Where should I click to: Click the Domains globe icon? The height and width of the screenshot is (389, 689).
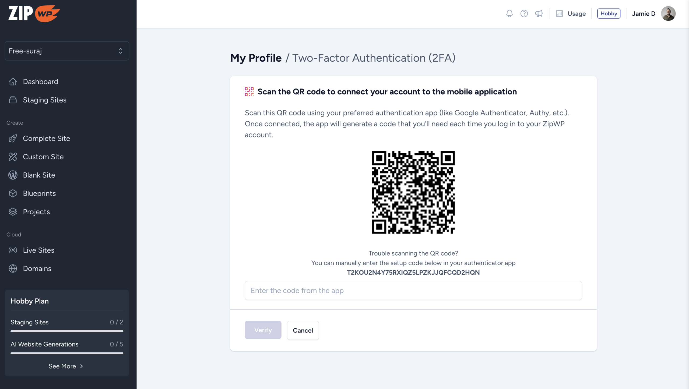13,268
